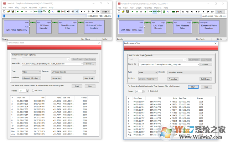Enable Use clock in right Performance Test
The height and width of the screenshot is (142, 228).
pyautogui.click(x=150, y=91)
